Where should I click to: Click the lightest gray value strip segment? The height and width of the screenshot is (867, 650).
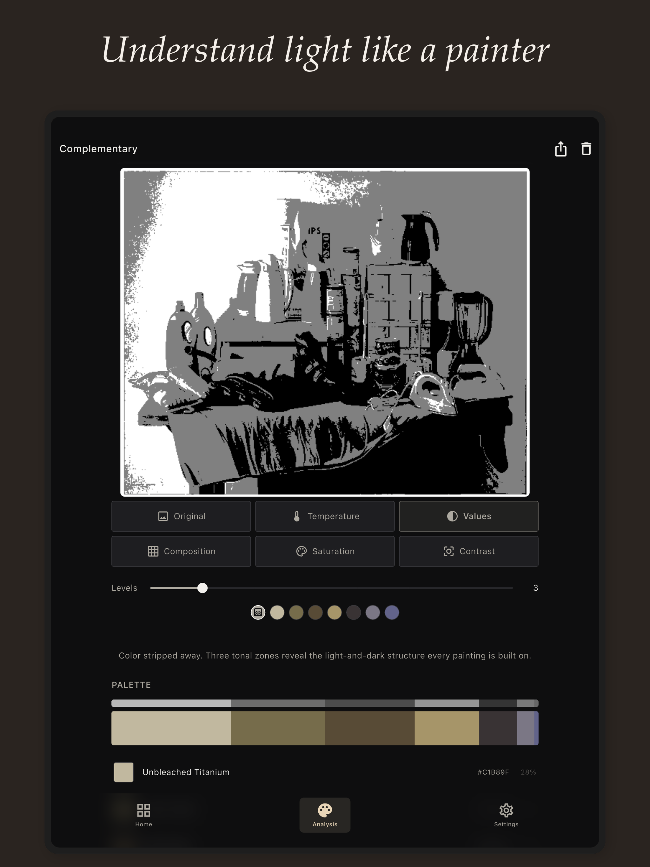click(171, 703)
